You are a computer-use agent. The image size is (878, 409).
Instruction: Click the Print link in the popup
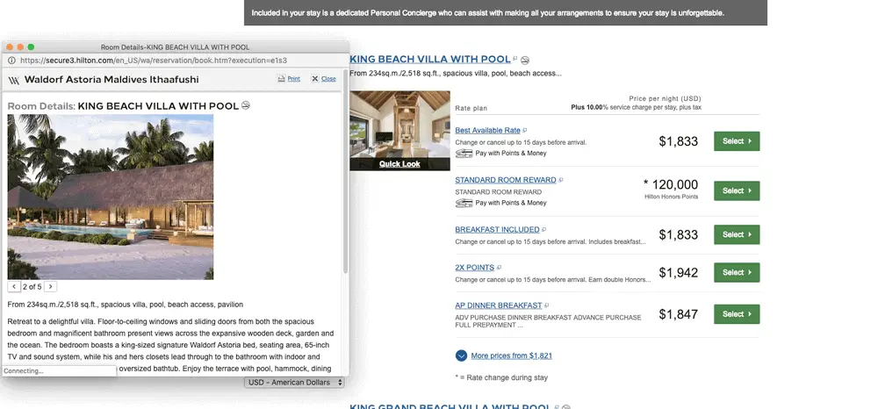[x=293, y=79]
